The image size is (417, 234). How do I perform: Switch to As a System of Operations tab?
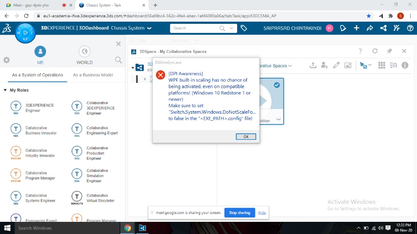[x=37, y=75]
